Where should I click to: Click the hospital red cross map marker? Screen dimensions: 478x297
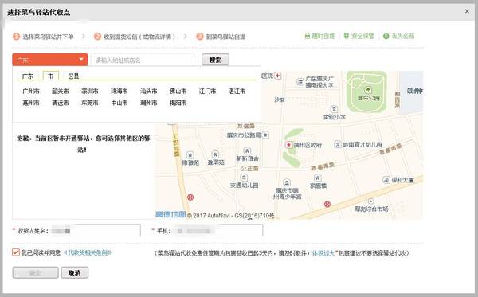coord(278,75)
